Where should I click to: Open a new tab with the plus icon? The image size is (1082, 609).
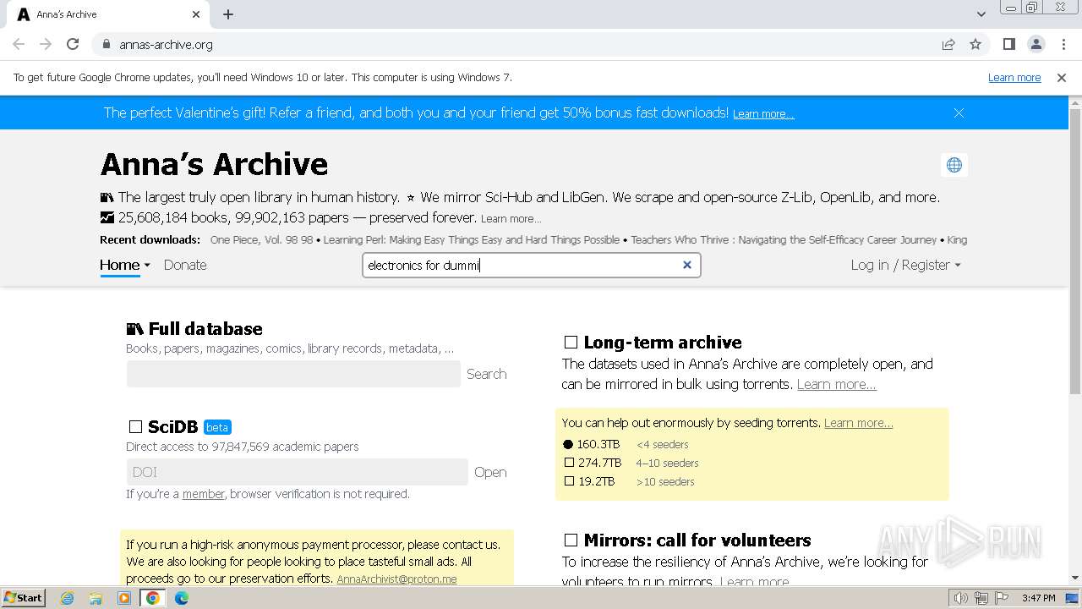(228, 14)
